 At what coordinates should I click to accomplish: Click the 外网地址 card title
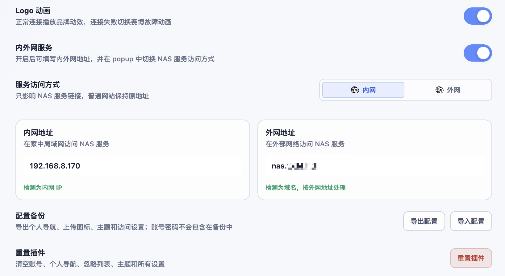[280, 133]
